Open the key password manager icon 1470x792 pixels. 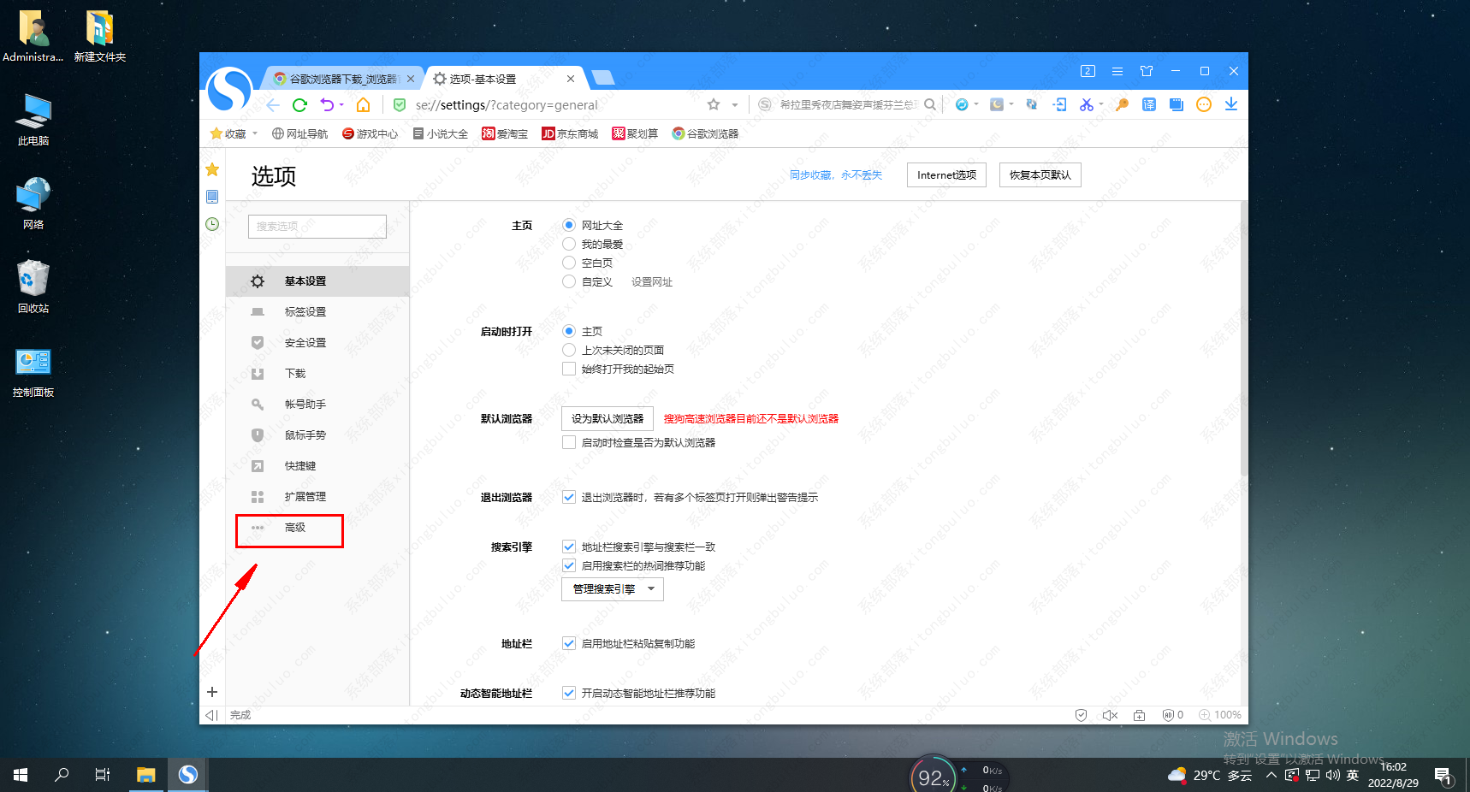pyautogui.click(x=1122, y=104)
